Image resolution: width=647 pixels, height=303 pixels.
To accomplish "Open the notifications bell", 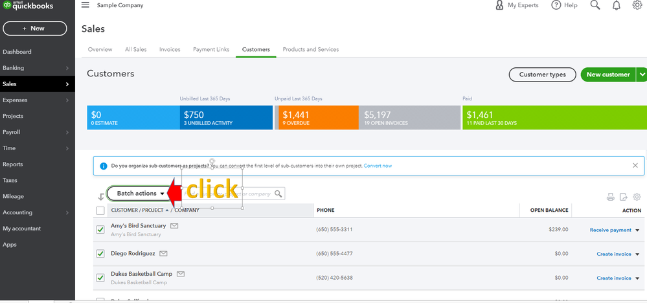I will coord(617,5).
